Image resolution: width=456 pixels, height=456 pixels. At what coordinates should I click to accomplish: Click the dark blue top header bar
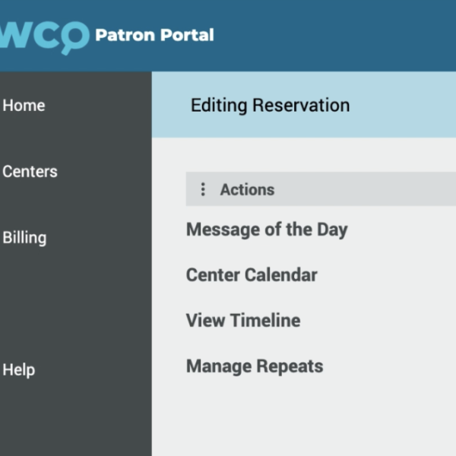click(334, 36)
